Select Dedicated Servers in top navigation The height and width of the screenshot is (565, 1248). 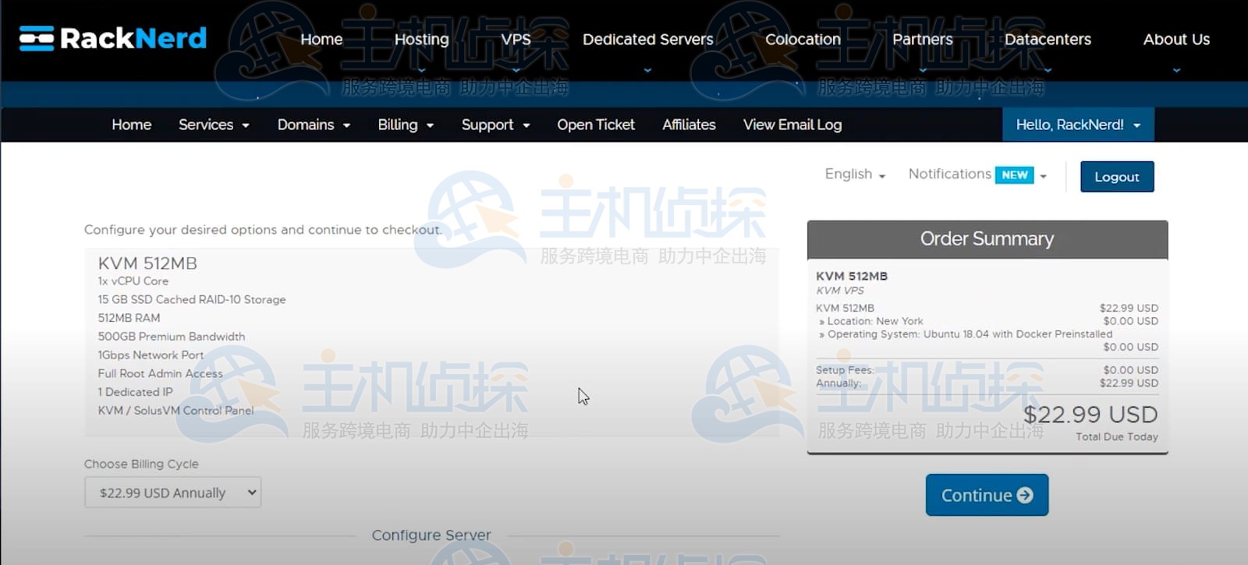click(647, 39)
